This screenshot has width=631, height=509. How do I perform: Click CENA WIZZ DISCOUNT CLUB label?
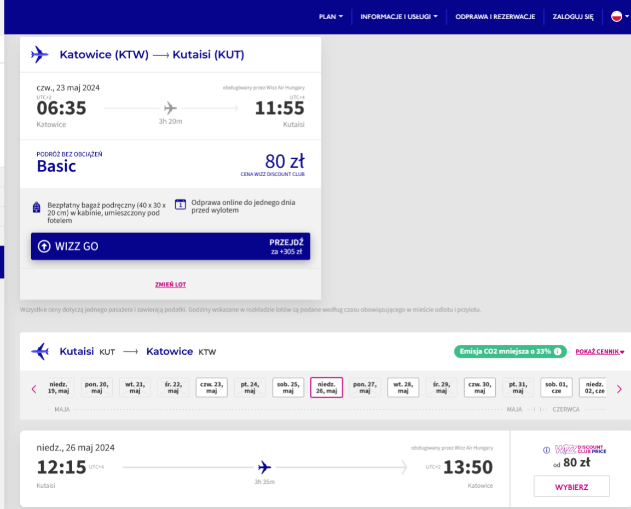click(x=273, y=174)
